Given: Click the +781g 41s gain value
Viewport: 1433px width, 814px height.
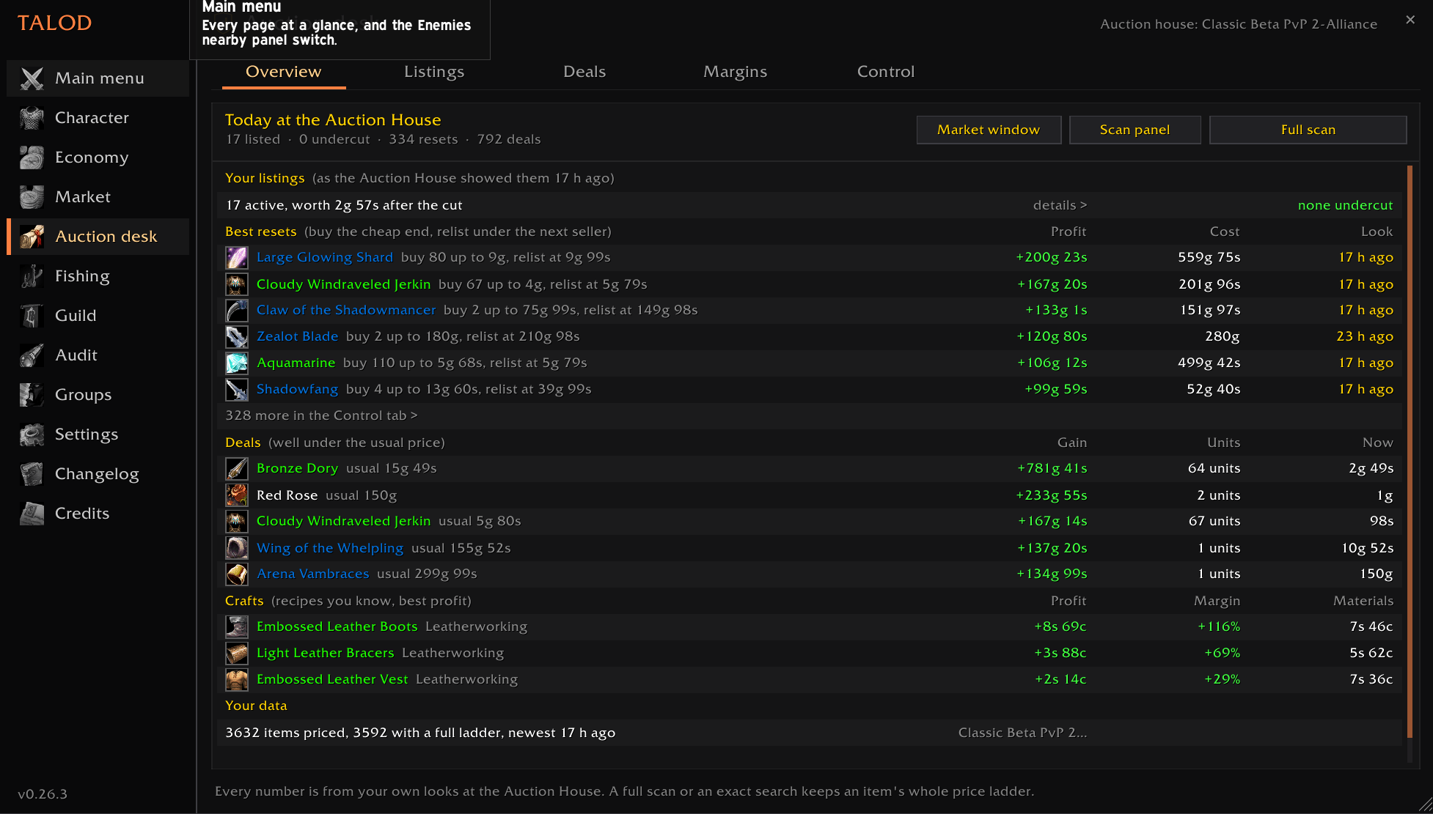Looking at the screenshot, I should click(x=1052, y=468).
